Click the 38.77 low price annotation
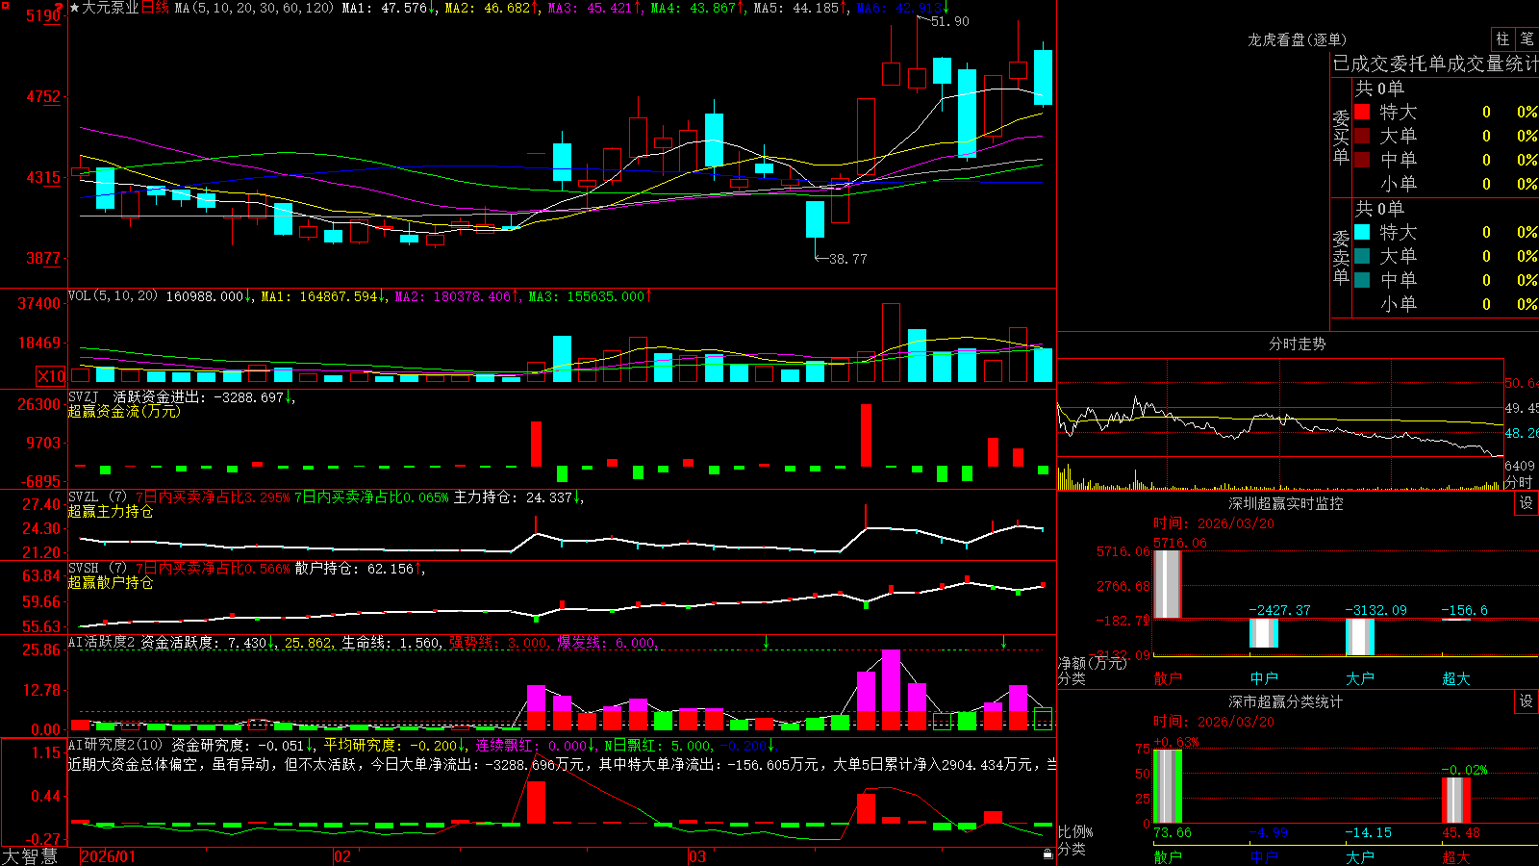 pos(847,259)
